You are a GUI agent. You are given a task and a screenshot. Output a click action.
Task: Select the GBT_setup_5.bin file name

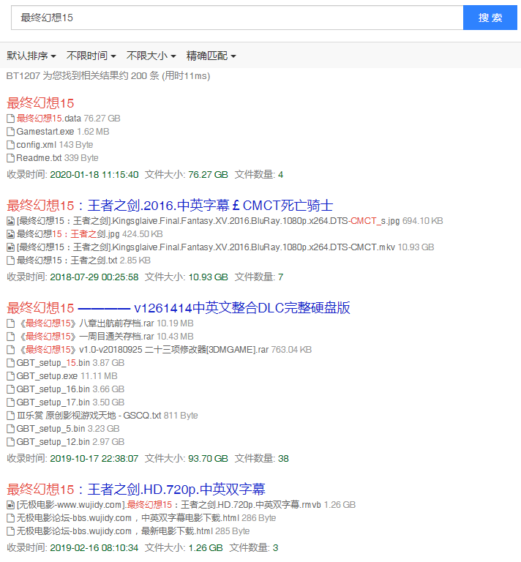click(50, 429)
